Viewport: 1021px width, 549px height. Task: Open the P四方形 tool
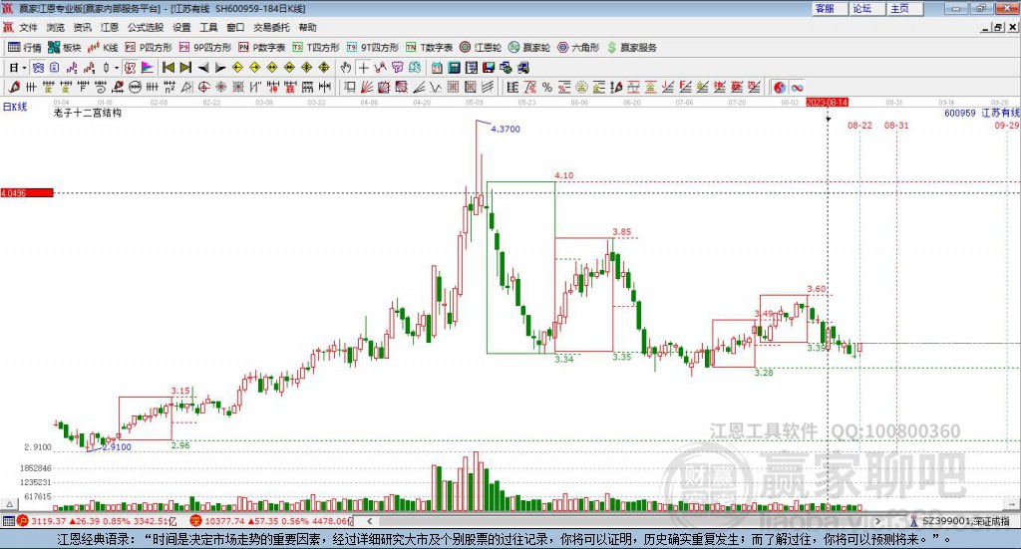coord(150,48)
